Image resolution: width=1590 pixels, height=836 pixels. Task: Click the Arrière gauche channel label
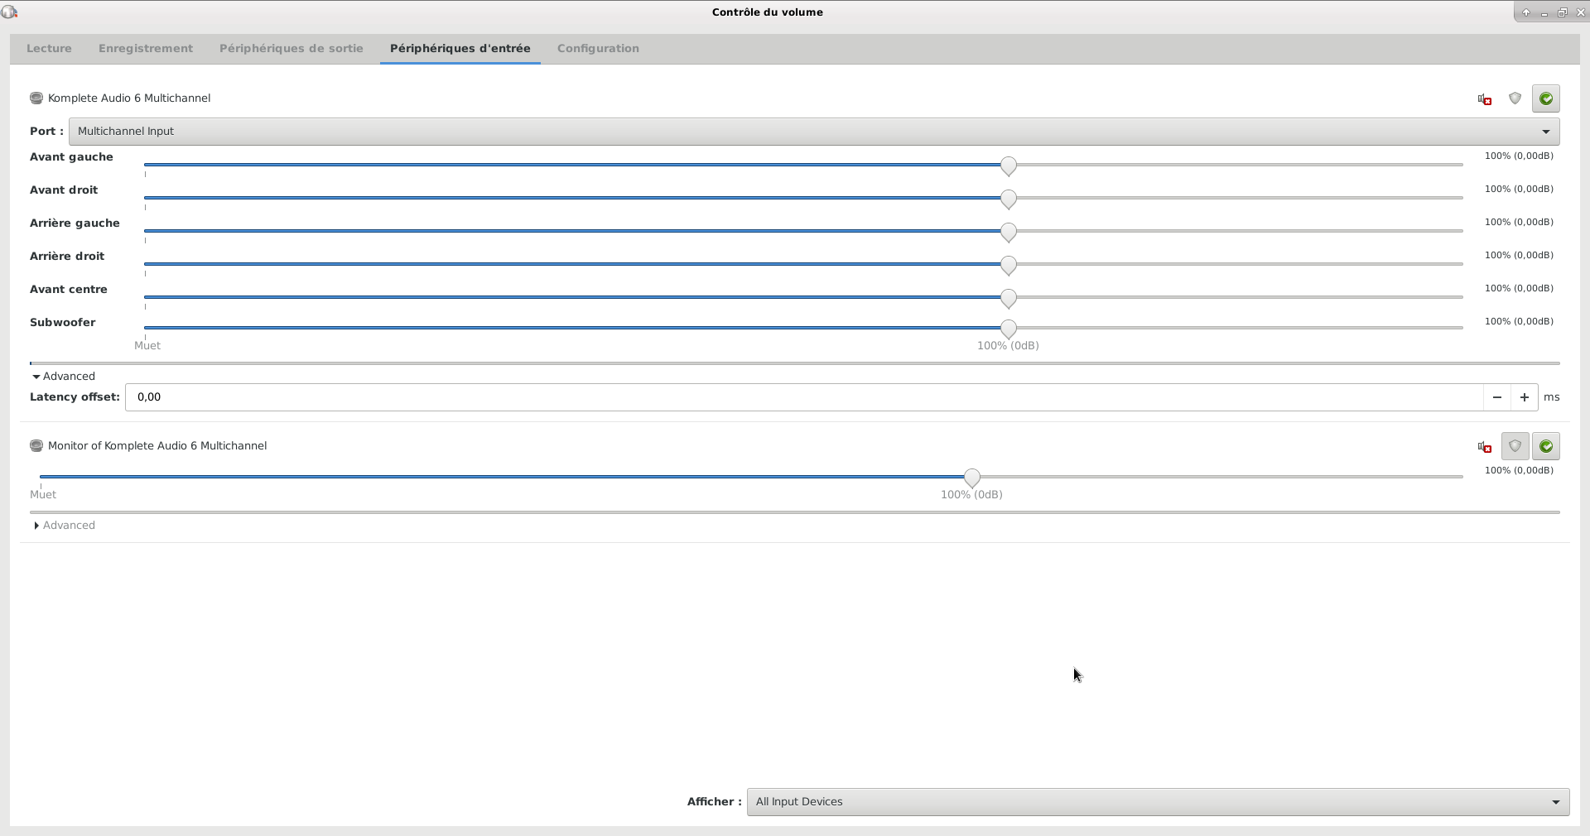pos(75,223)
